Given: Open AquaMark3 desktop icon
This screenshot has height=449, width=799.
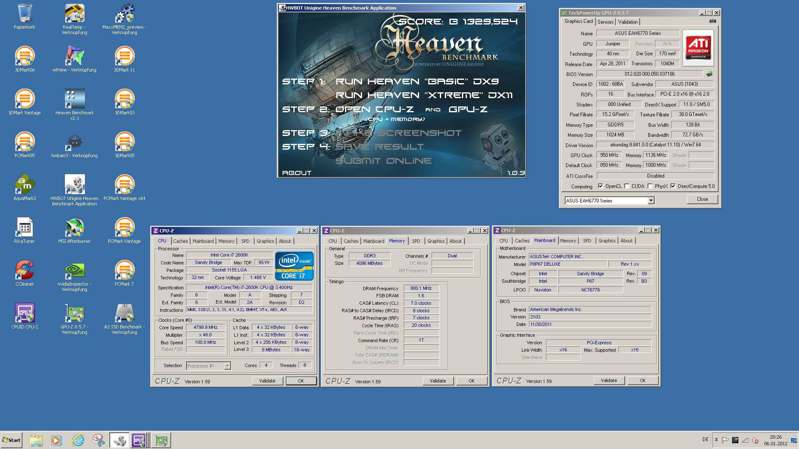Looking at the screenshot, I should 25,188.
